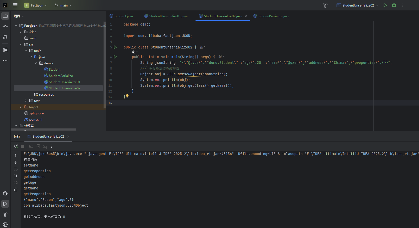Rerun StudentUnserialize02 in the run panel
This screenshot has height=228, width=419.
[x=16, y=146]
